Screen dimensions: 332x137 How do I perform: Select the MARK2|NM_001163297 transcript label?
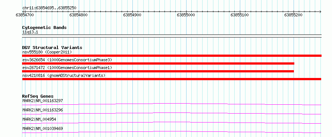tap(43, 101)
